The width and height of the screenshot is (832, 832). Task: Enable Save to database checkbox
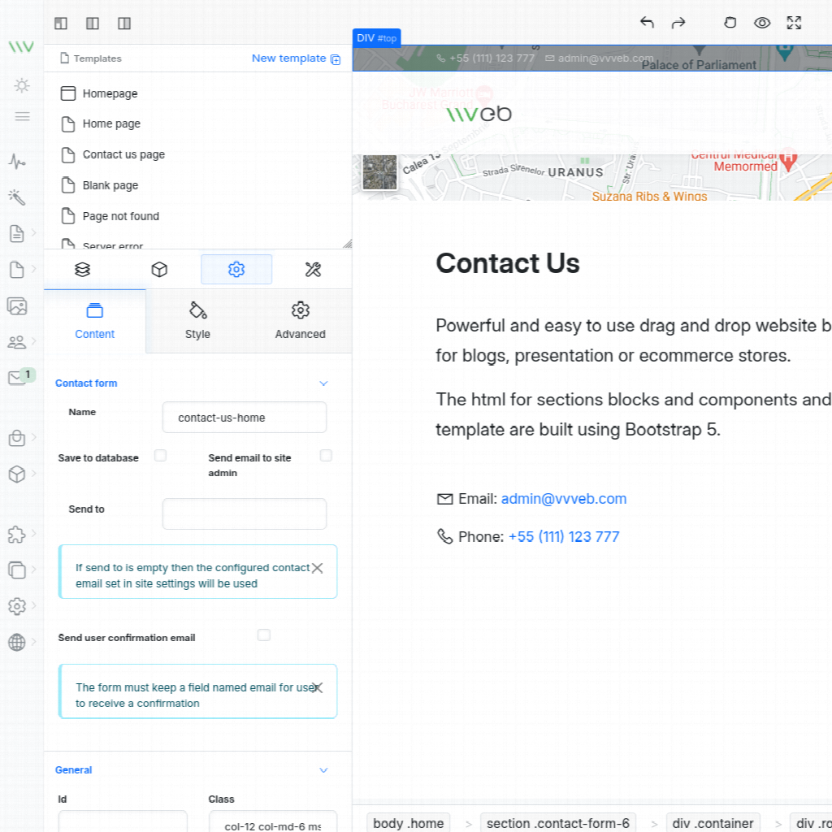click(161, 456)
